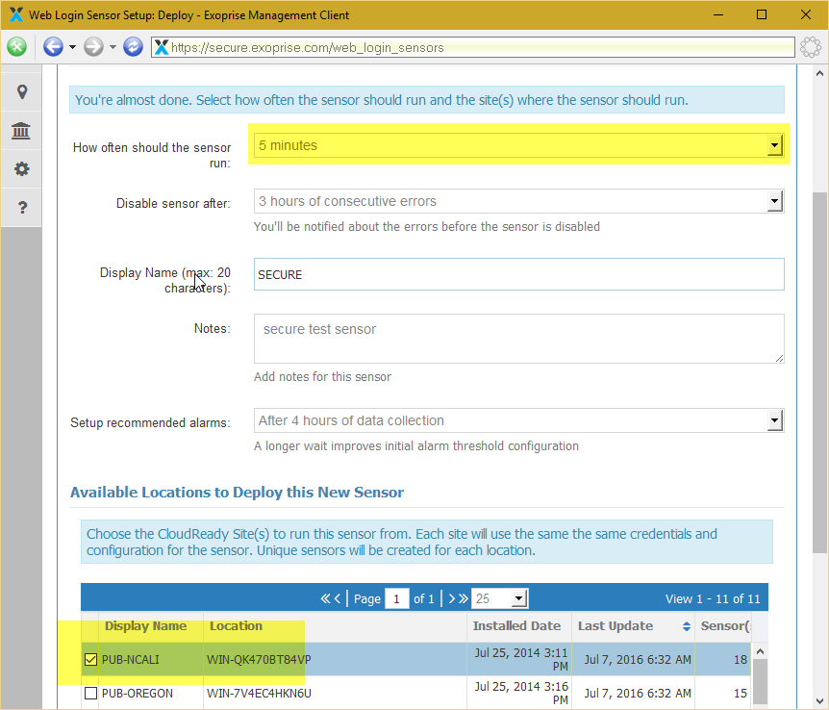Open the sensor run frequency dropdown
The width and height of the screenshot is (829, 710).
pyautogui.click(x=518, y=145)
